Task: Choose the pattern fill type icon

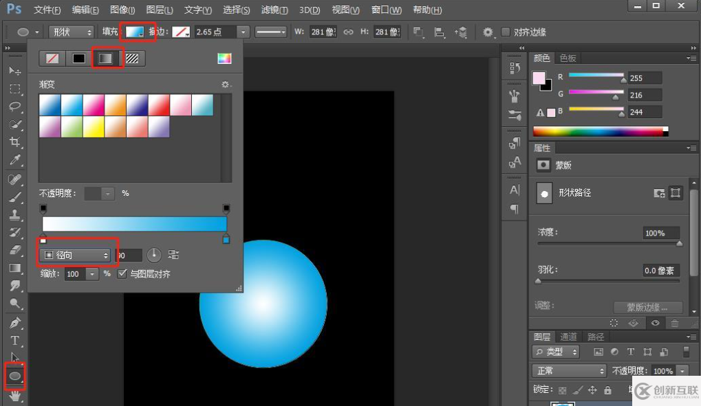Action: [132, 58]
